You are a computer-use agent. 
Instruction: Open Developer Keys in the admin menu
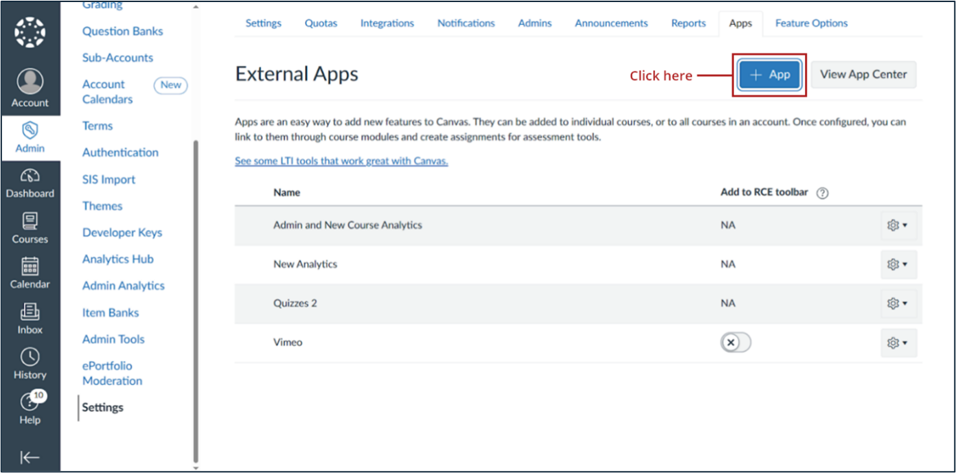tap(122, 233)
